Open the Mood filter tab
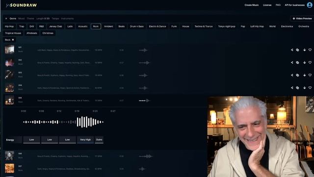The image size is (314, 177). [21, 19]
